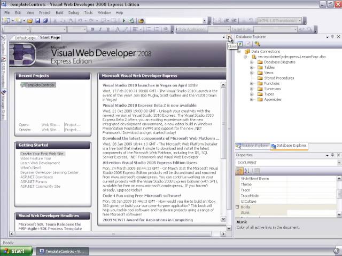The image size is (342, 256).
Task: Open the DOCUMENT object dropdown in Properties
Action: (x=339, y=163)
